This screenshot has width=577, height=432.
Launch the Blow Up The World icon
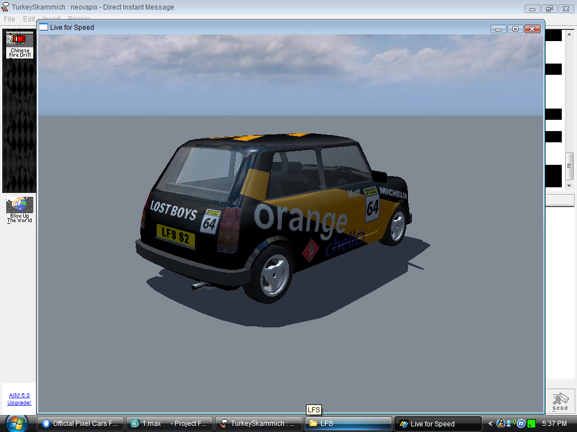[x=20, y=210]
